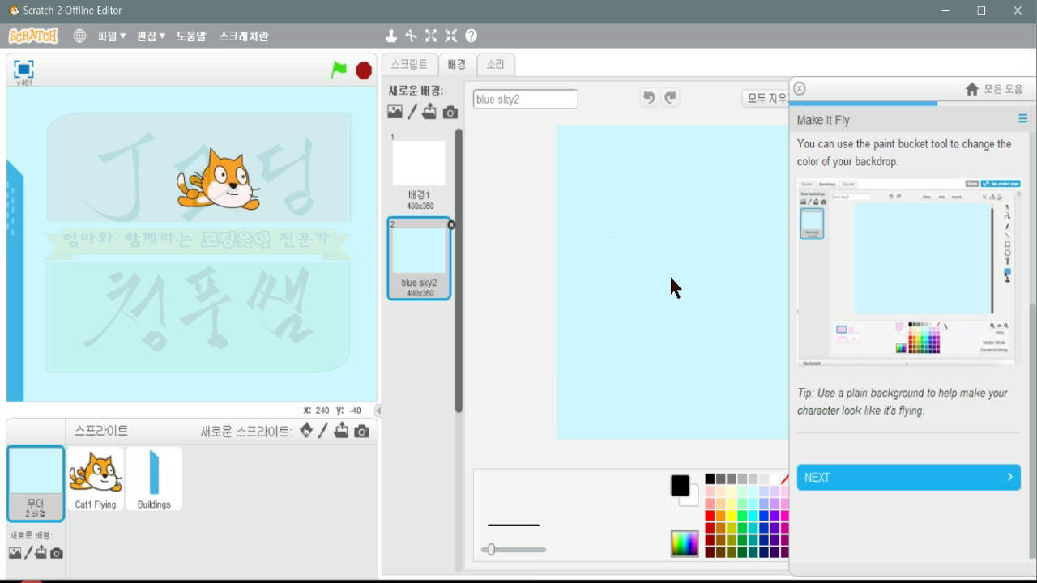
Task: Click the Block help question-mark tool
Action: 472,36
